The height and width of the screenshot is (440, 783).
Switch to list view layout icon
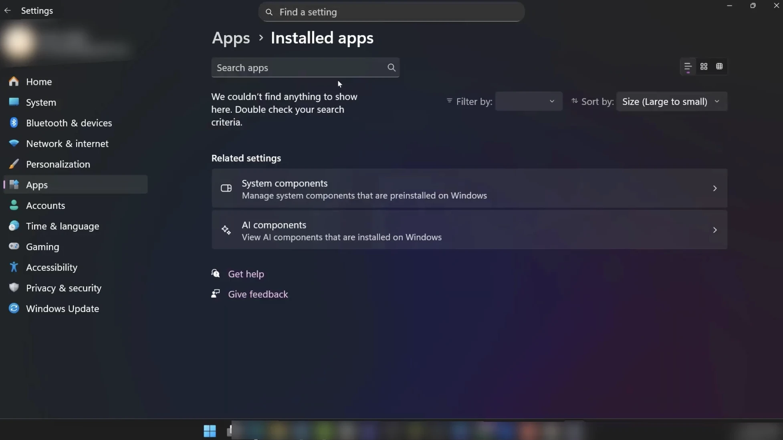tap(688, 67)
